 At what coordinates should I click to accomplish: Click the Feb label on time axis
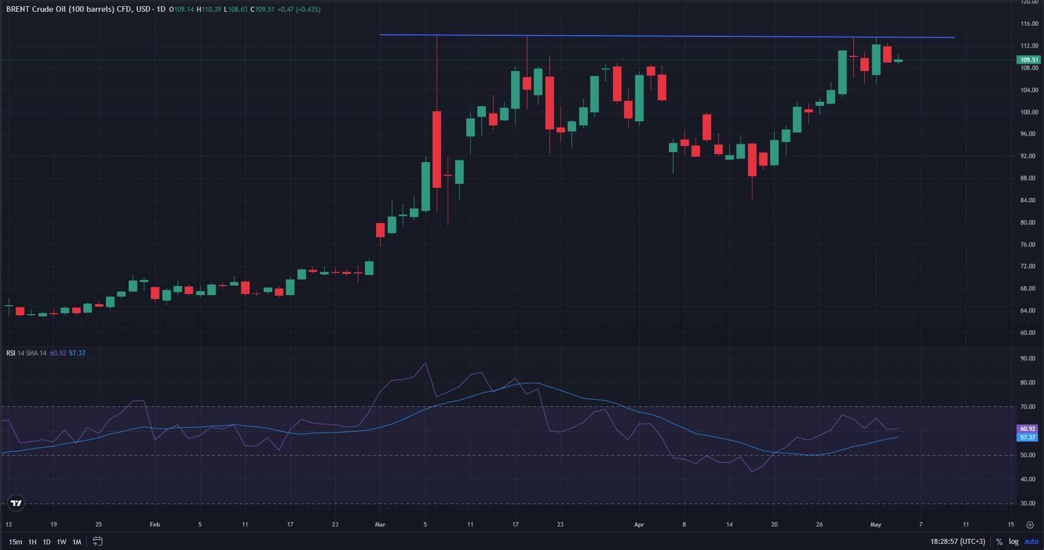(x=155, y=524)
